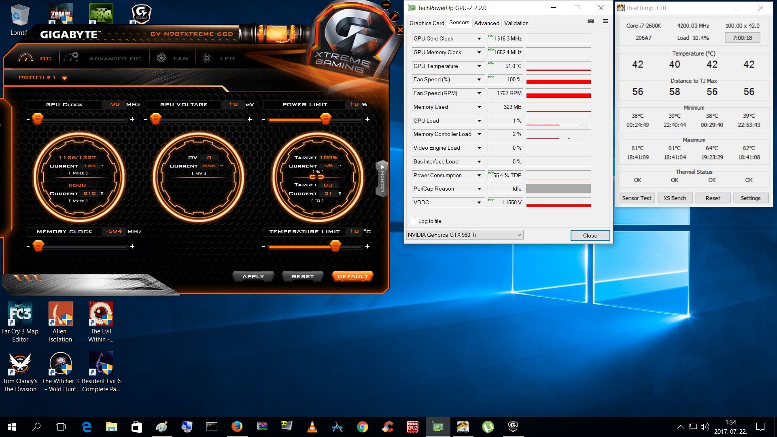This screenshot has width=777, height=437.
Task: Open volume control in system tray
Action: [x=705, y=426]
